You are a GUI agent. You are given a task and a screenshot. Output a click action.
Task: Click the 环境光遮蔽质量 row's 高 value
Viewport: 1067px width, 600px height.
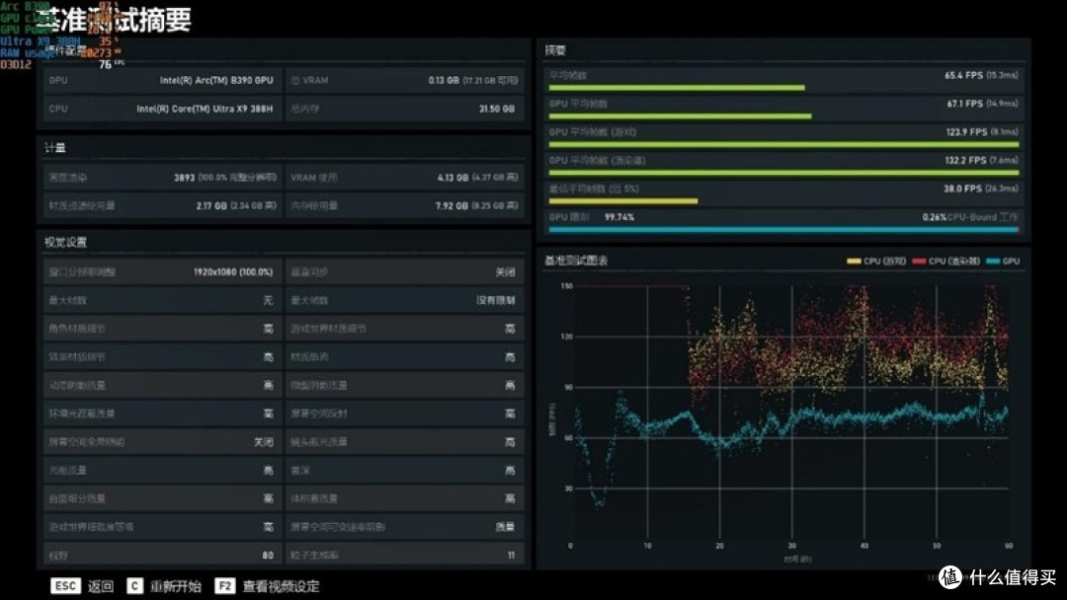coord(268,413)
